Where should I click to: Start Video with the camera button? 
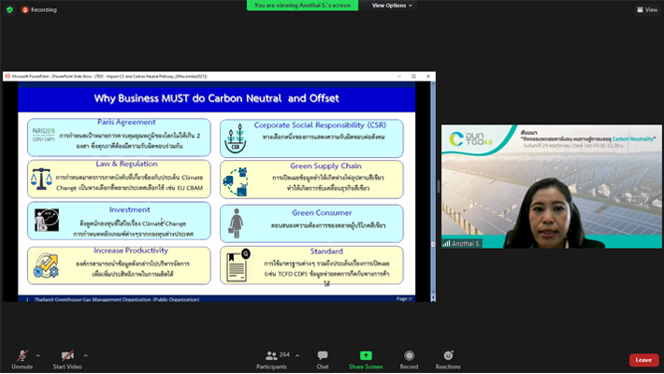(66, 358)
